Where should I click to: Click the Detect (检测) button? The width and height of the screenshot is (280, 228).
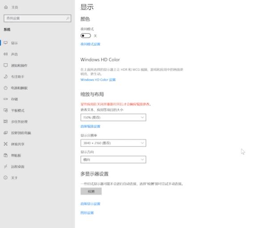tap(91, 191)
